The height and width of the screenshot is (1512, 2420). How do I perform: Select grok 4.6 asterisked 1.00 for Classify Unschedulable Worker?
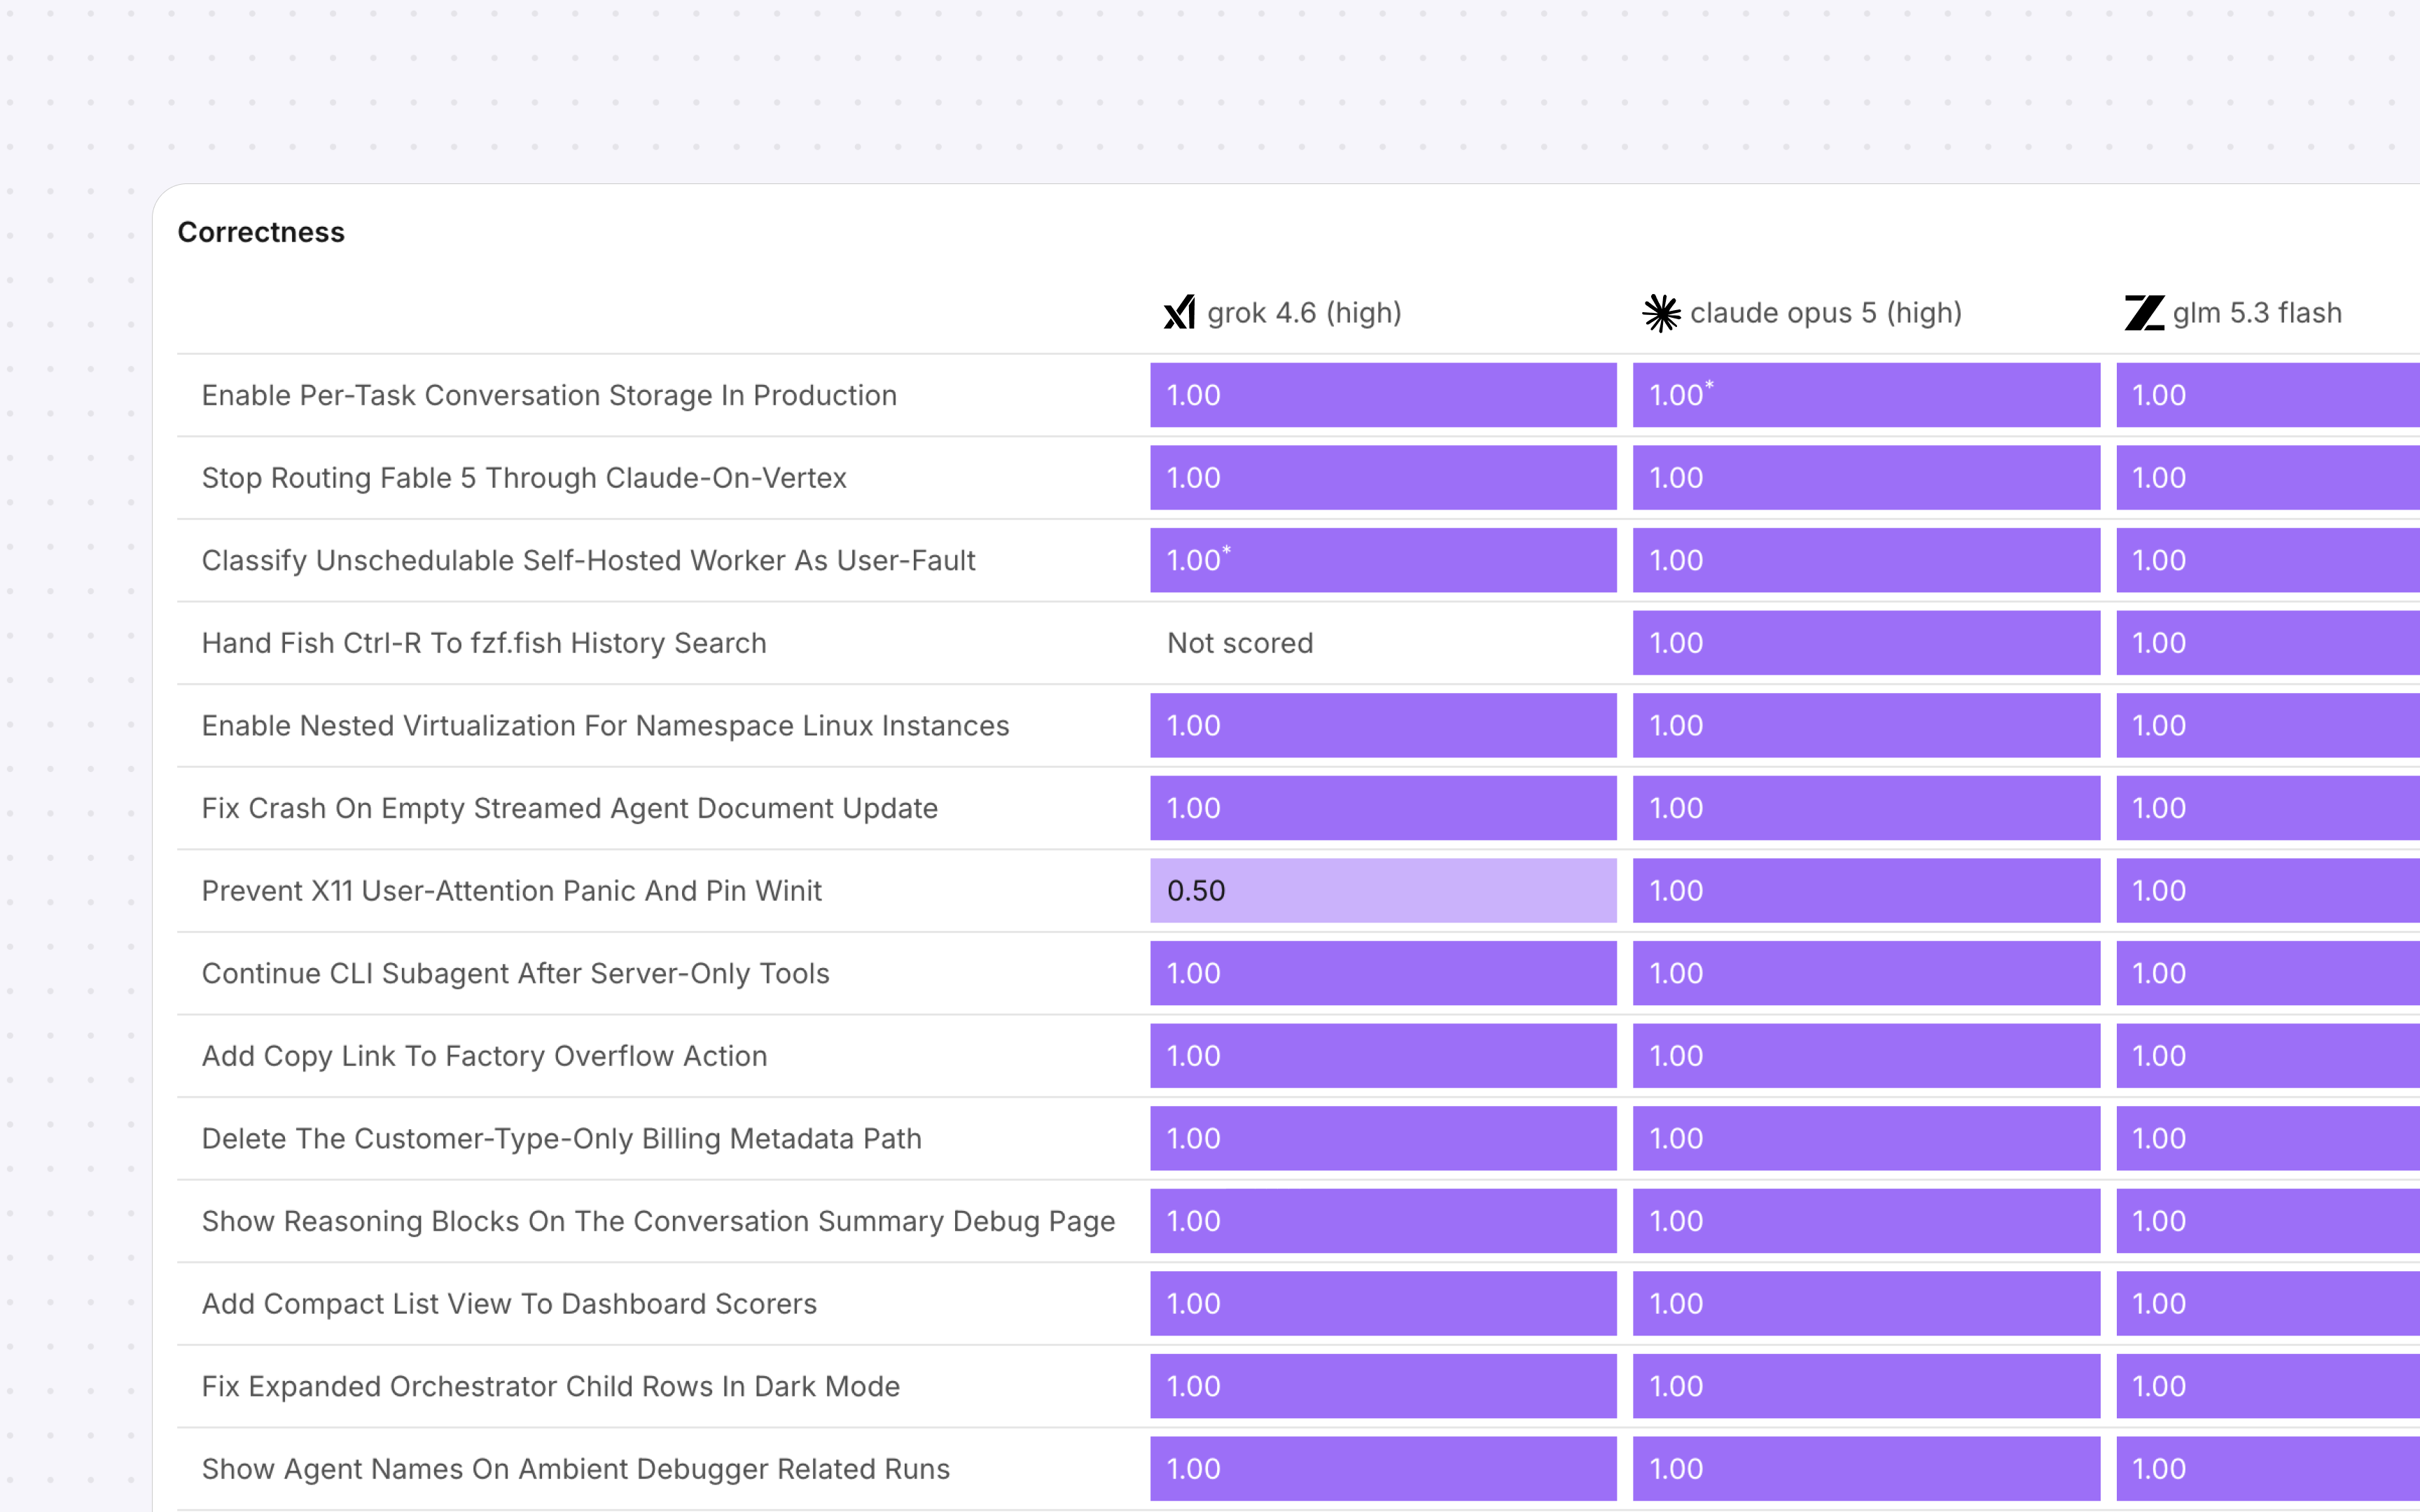(1383, 560)
